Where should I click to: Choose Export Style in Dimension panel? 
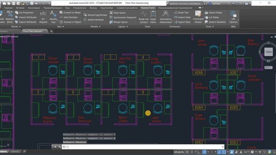(182, 22)
